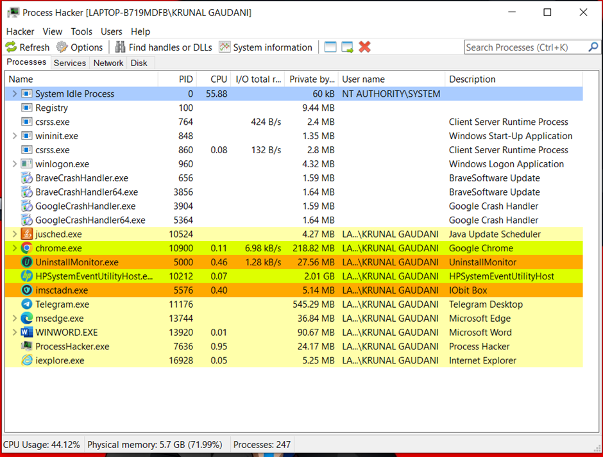603x457 pixels.
Task: Sort by the Name column header
Action: pyautogui.click(x=81, y=79)
